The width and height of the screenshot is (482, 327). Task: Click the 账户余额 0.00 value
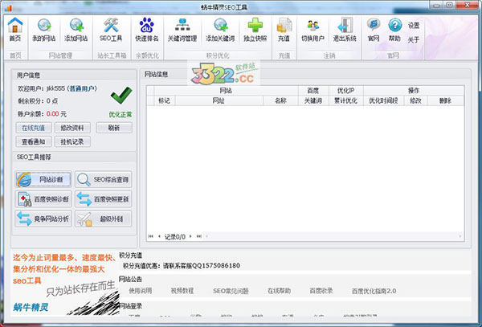click(x=52, y=114)
